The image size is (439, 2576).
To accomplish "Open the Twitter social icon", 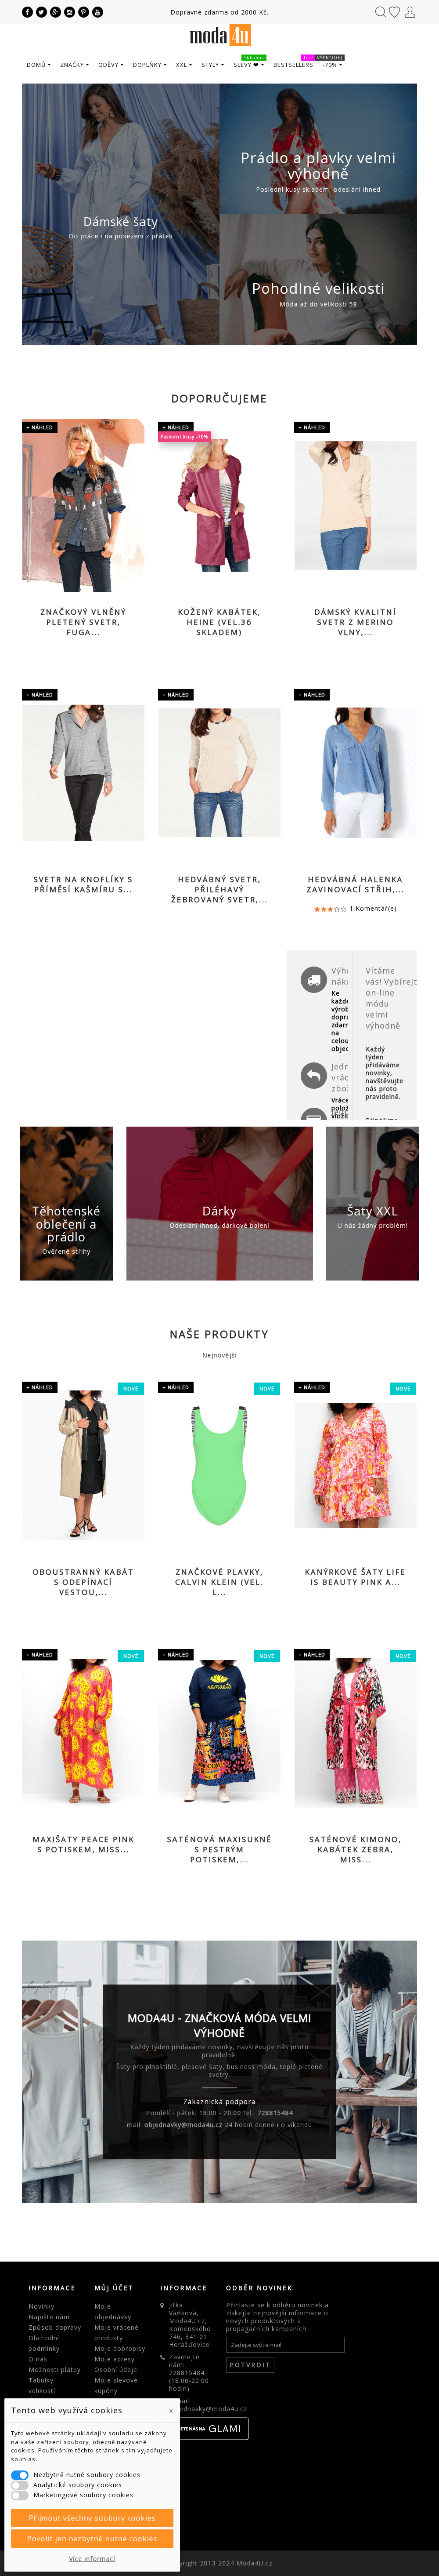I will click(x=41, y=12).
